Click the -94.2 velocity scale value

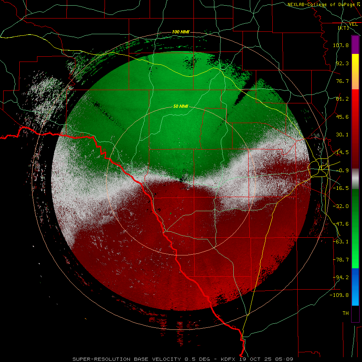[341, 278]
